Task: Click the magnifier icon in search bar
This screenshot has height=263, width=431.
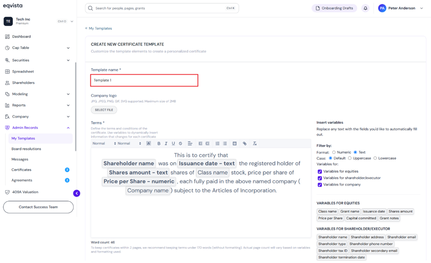Action: (x=90, y=8)
